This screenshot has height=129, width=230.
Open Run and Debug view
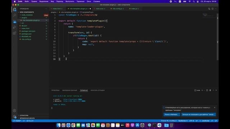click(x=14, y=27)
